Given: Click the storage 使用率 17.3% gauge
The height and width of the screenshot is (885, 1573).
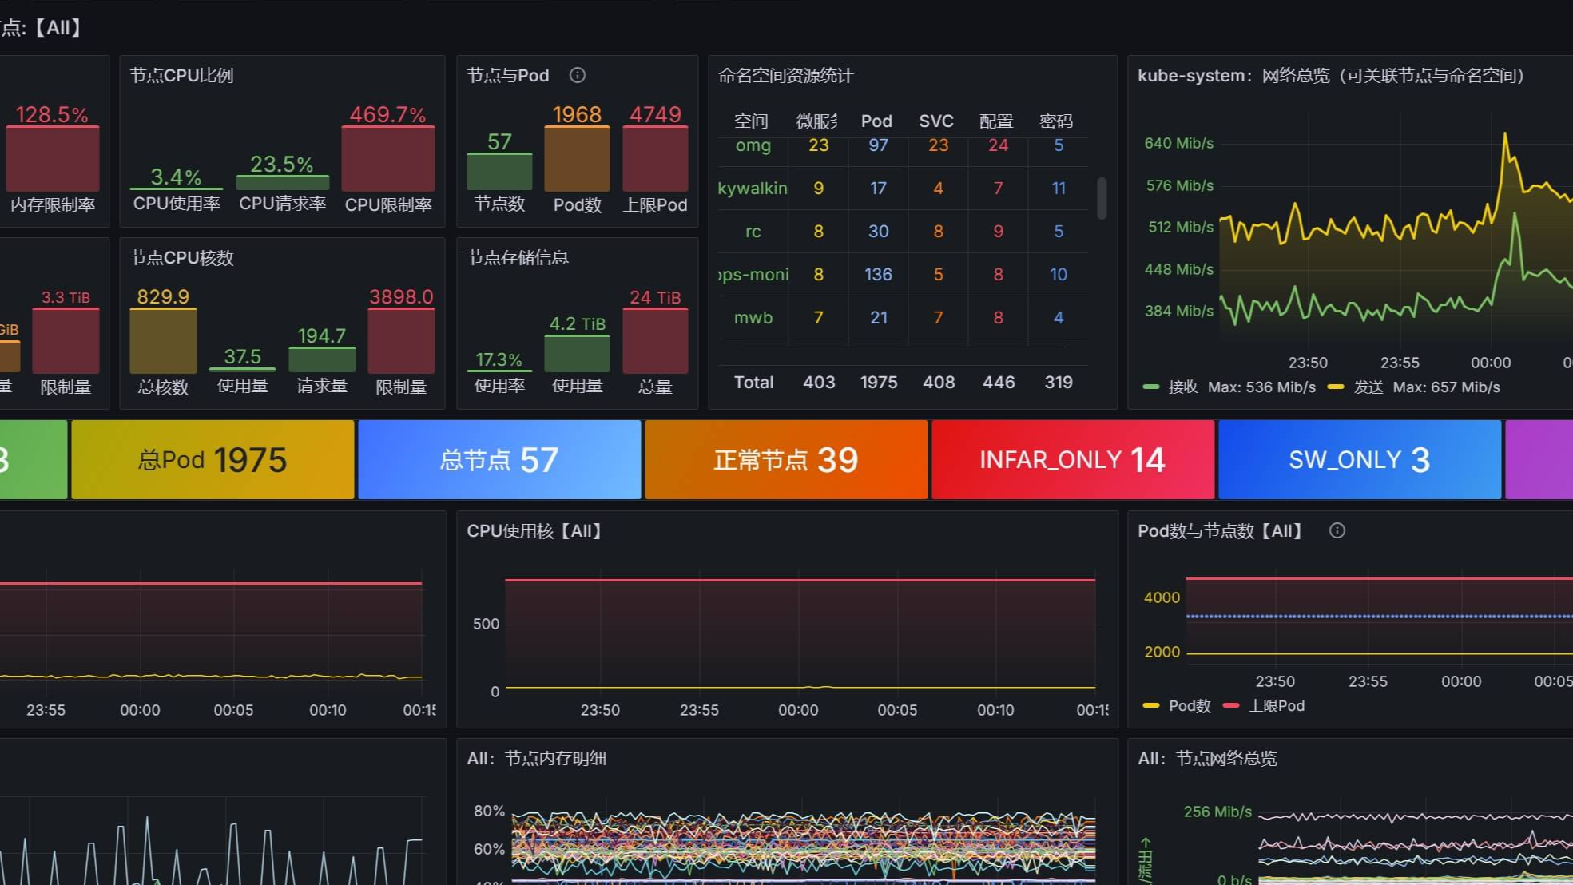Looking at the screenshot, I should [499, 371].
